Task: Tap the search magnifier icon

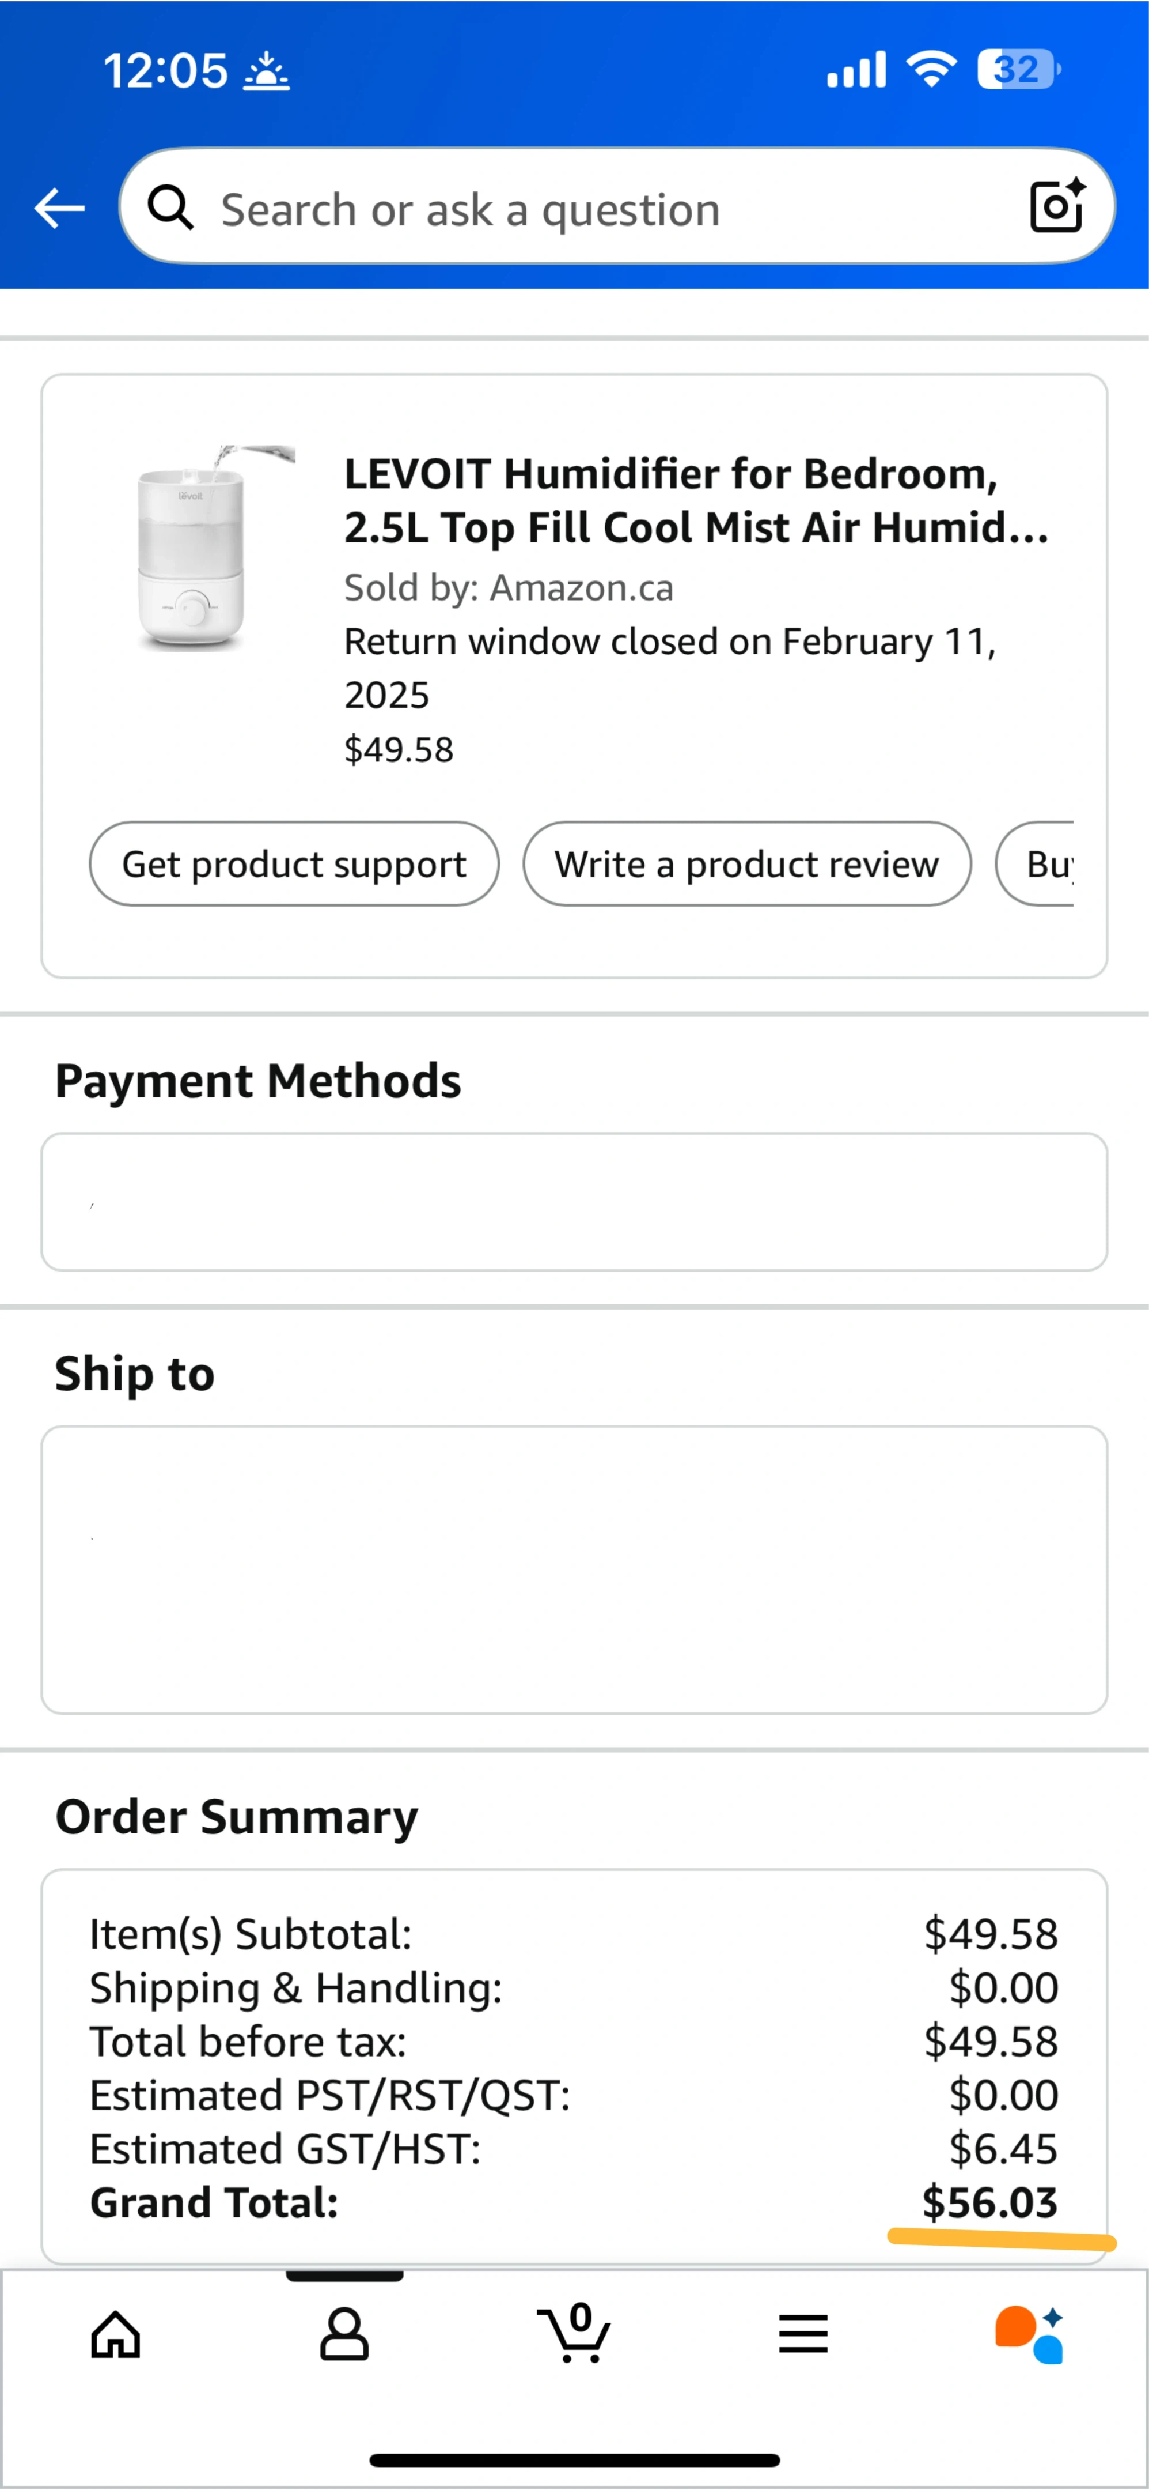Action: (171, 208)
